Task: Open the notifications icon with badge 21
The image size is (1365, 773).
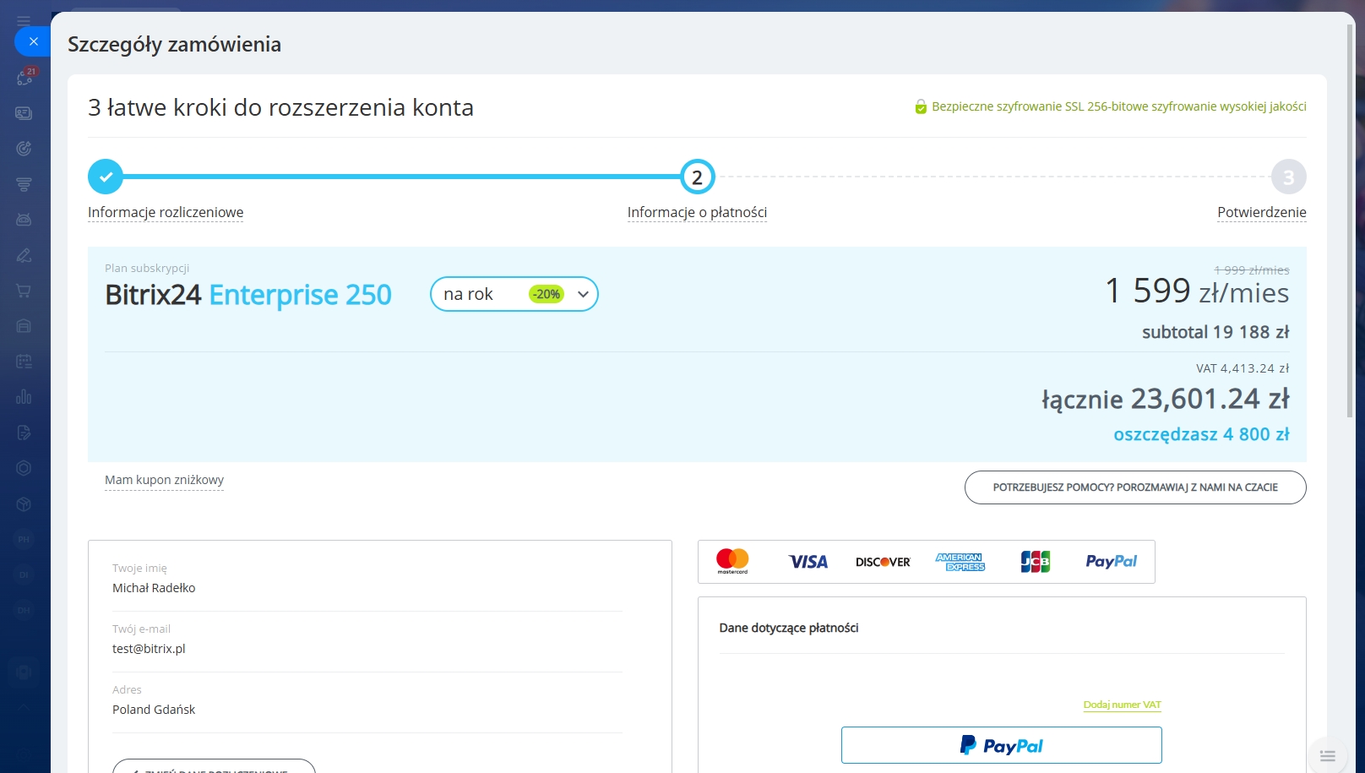Action: click(x=24, y=77)
